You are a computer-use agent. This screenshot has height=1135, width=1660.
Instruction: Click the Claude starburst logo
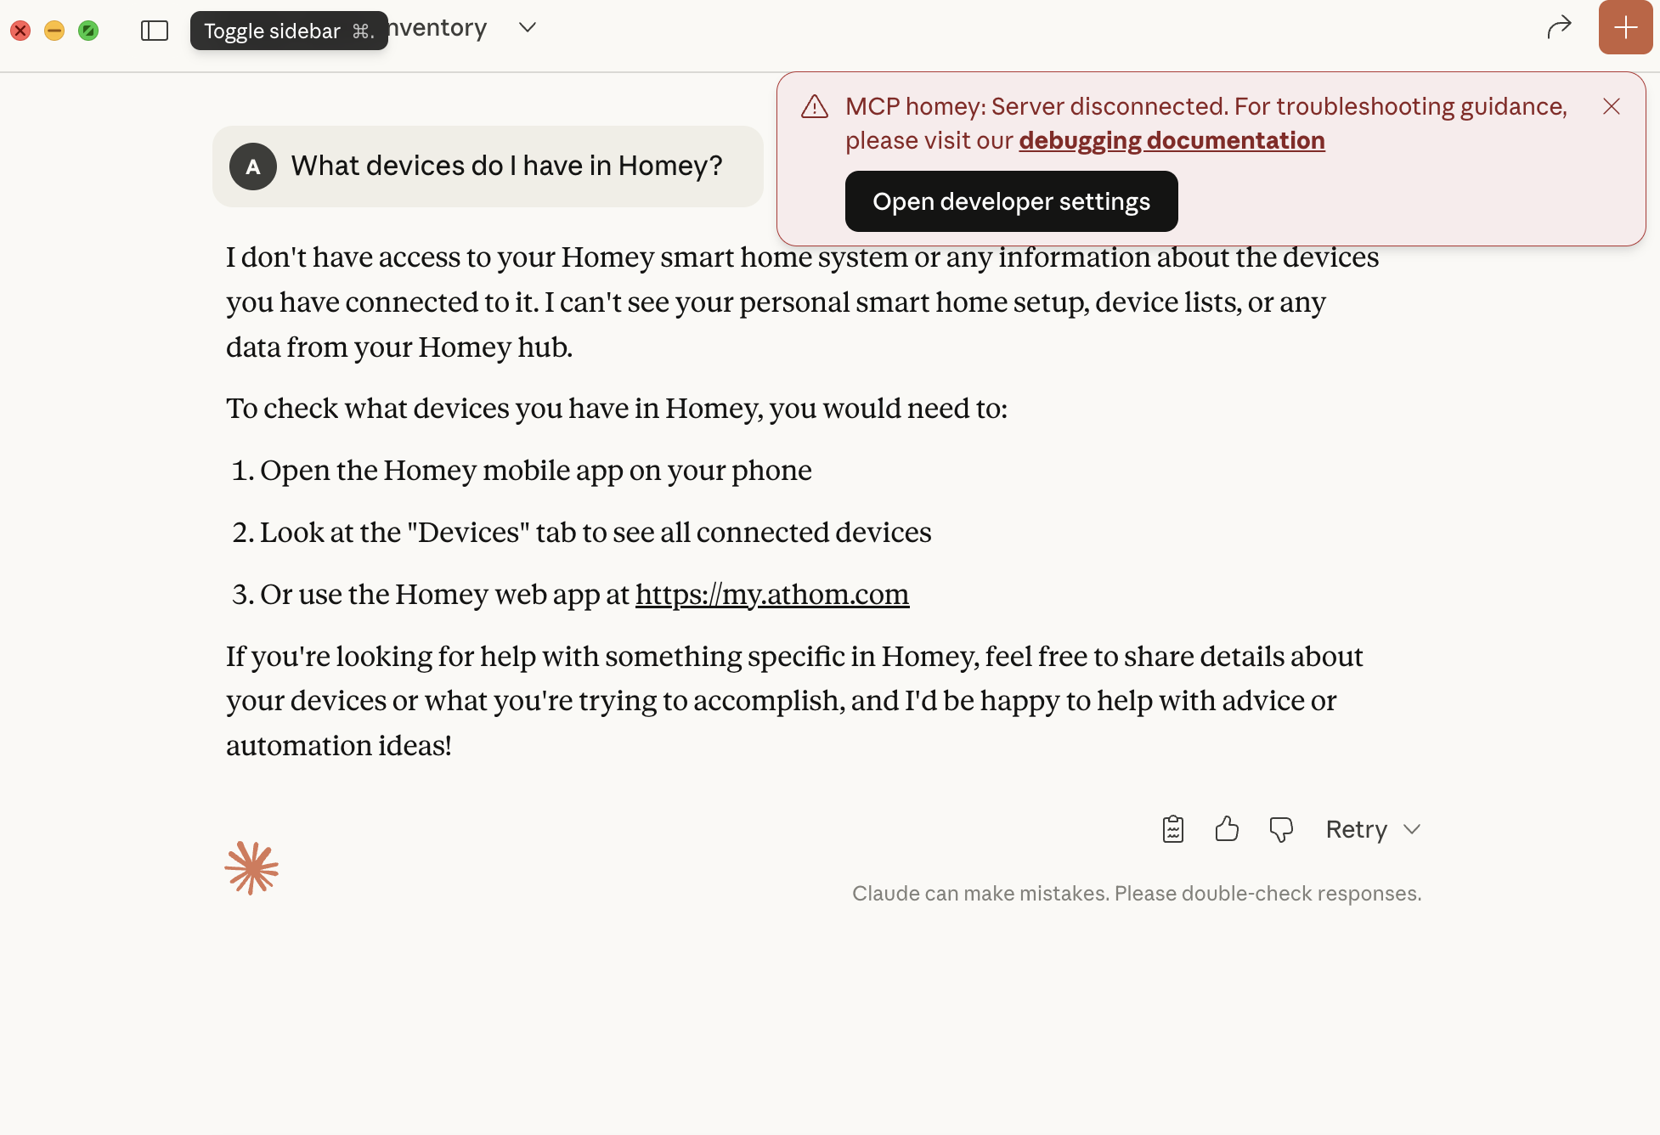click(251, 867)
